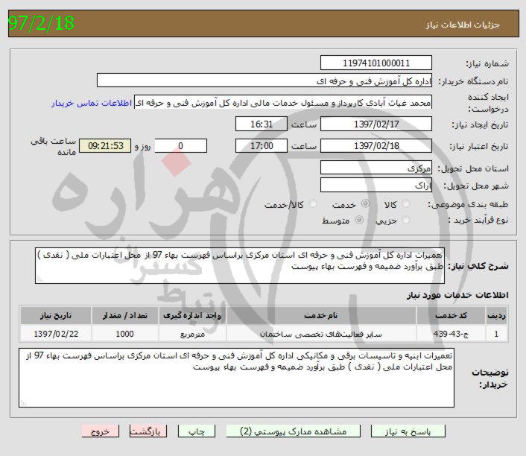This screenshot has height=456, width=526.
Task: Click validity time field 17:00
Action: (x=262, y=146)
